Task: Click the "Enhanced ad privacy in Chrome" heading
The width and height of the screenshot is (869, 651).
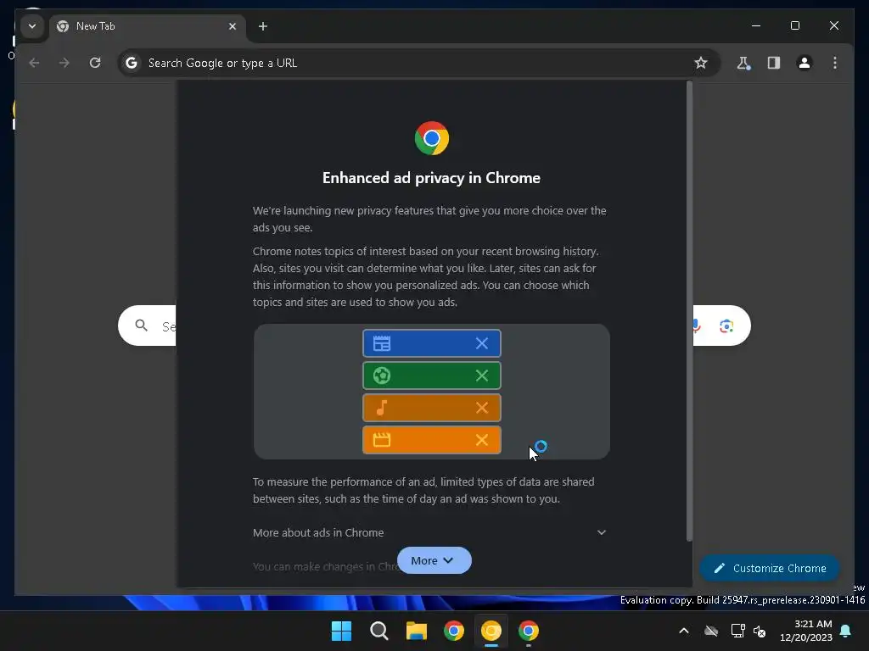Action: tap(431, 178)
